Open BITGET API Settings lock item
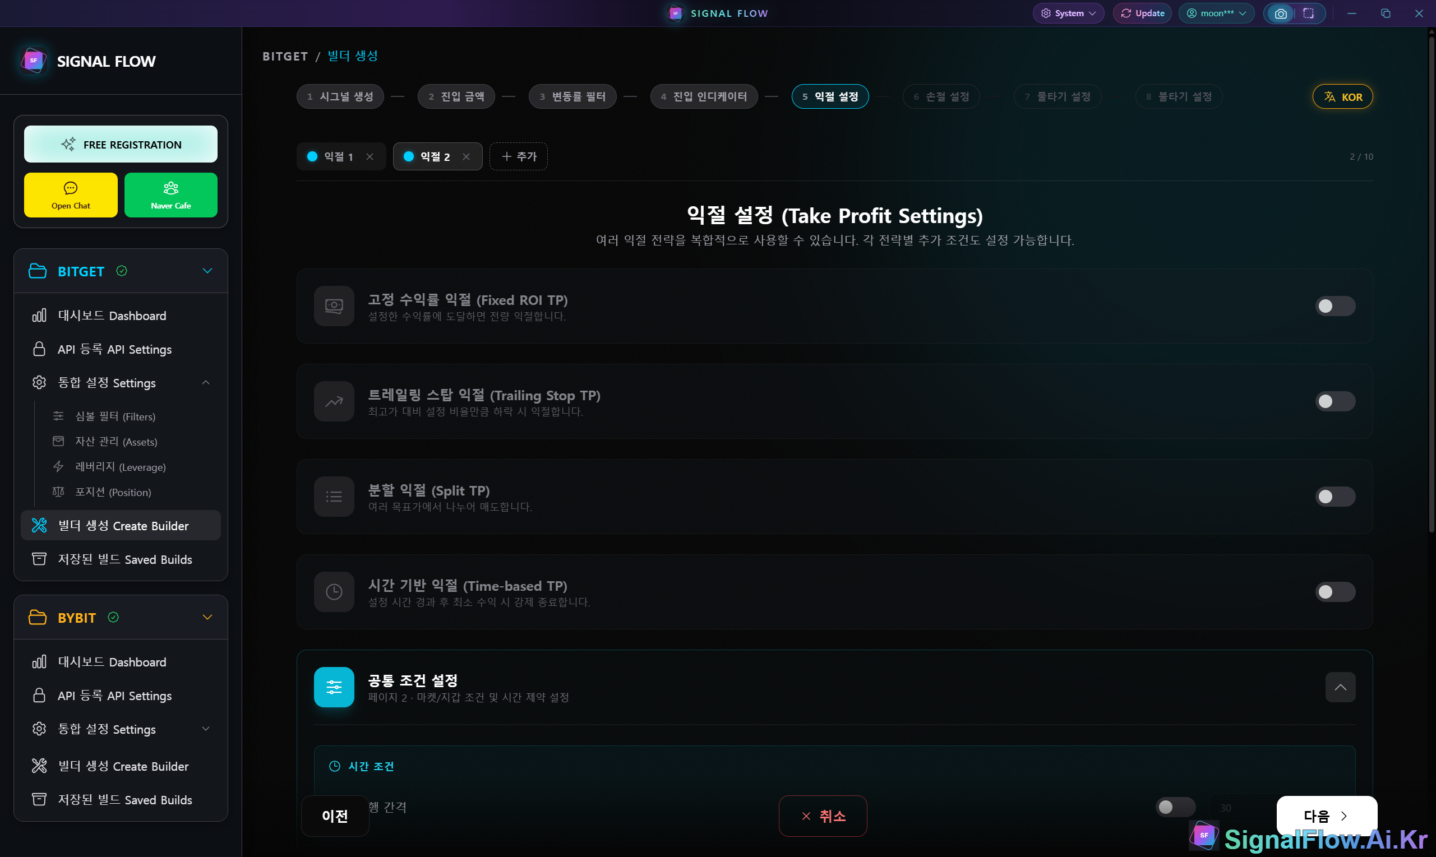Viewport: 1436px width, 857px height. coord(114,349)
